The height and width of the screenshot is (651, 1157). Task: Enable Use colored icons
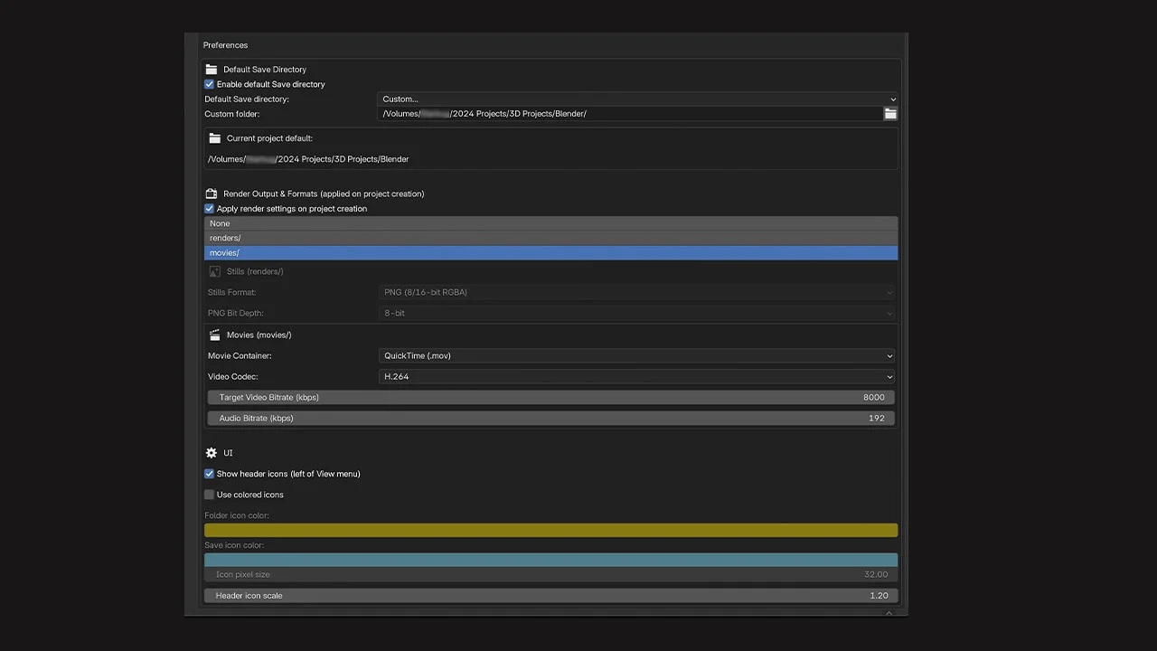209,494
